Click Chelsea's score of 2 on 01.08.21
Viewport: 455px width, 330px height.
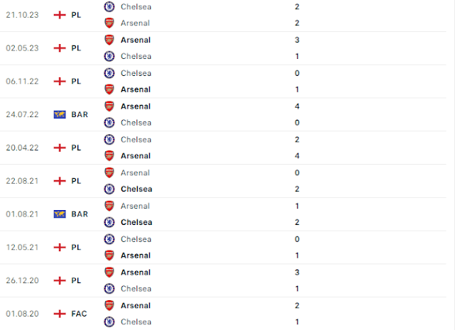[297, 222]
